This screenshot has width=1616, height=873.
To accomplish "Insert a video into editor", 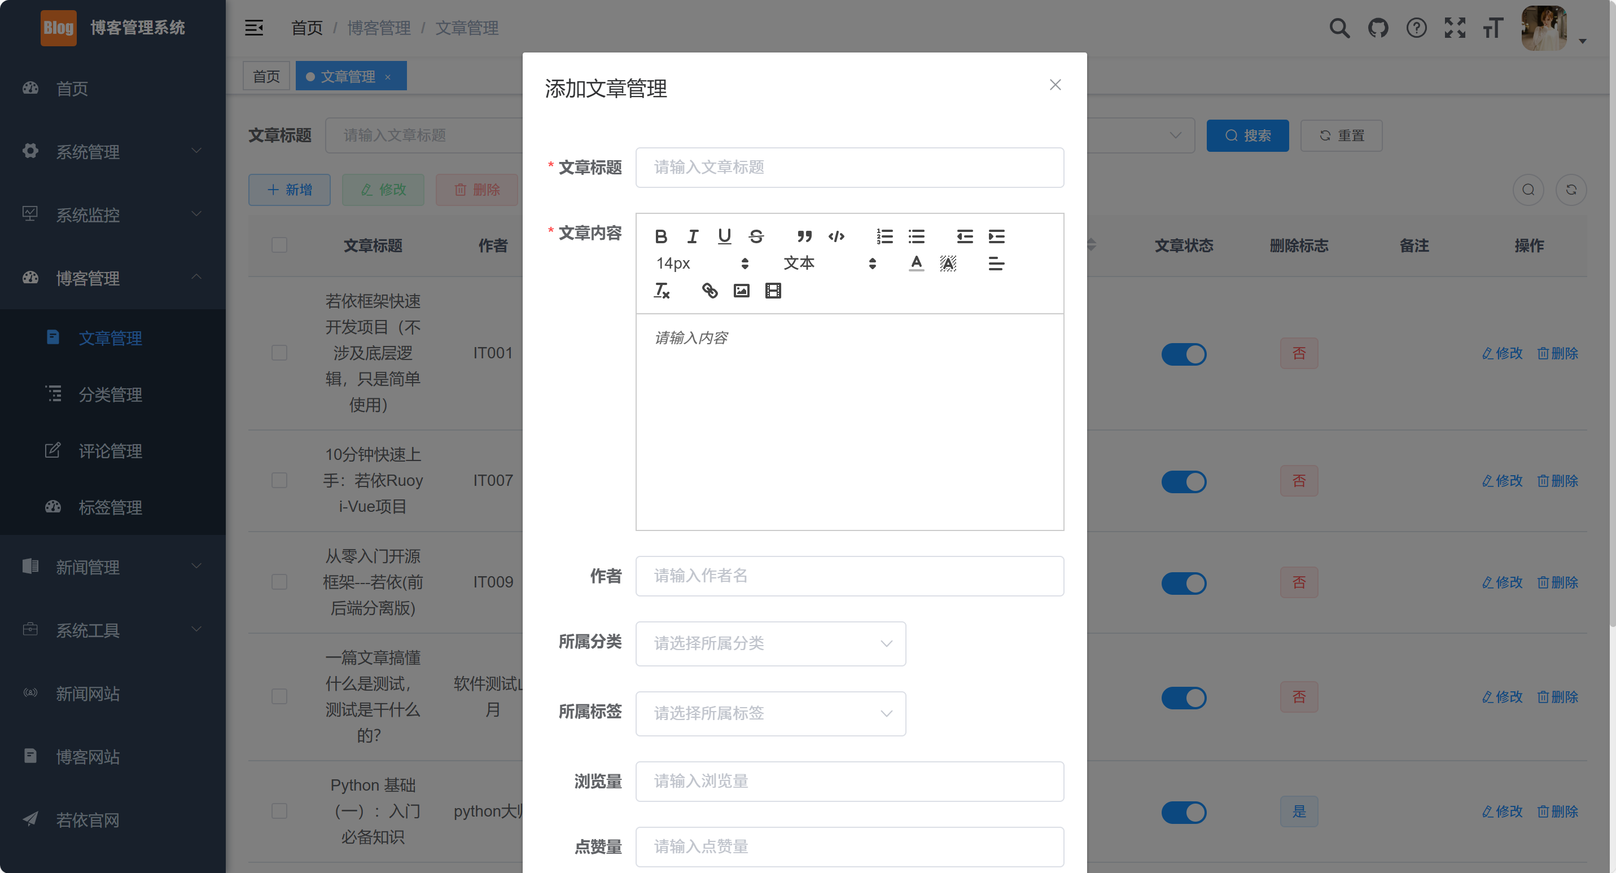I will click(x=773, y=291).
